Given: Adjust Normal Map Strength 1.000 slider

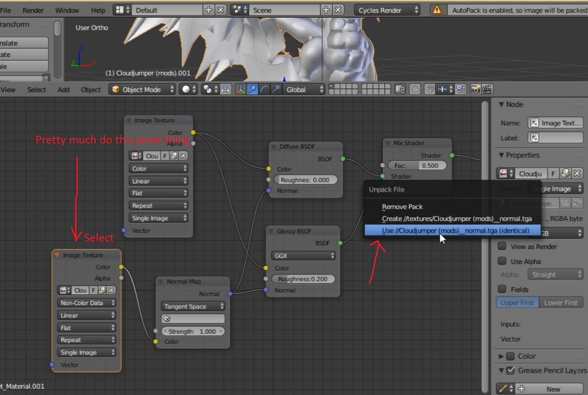Looking at the screenshot, I should [193, 331].
